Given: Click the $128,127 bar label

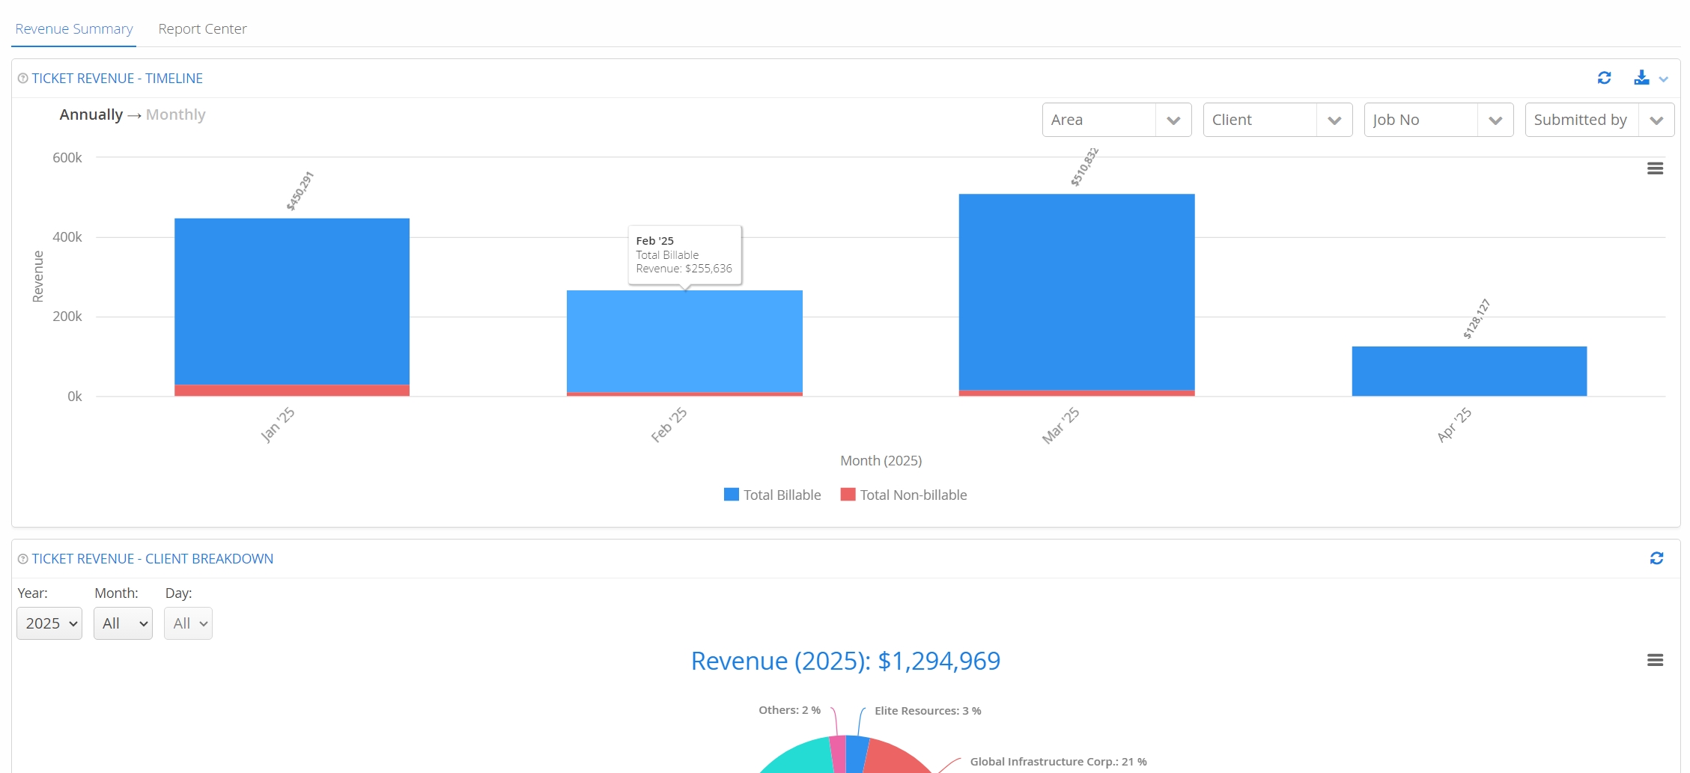Looking at the screenshot, I should (1477, 319).
